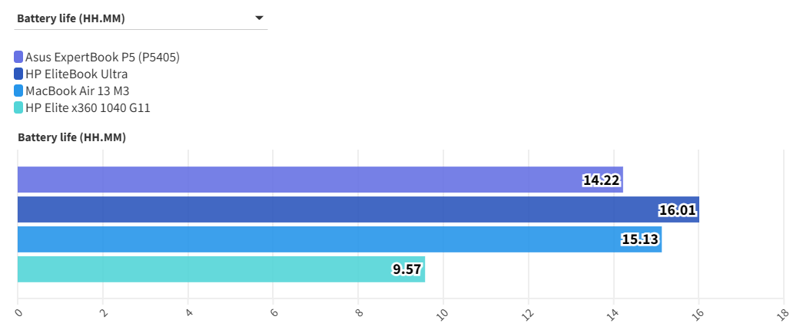The height and width of the screenshot is (333, 803).
Task: Click the 14.22 value label
Action: point(602,181)
